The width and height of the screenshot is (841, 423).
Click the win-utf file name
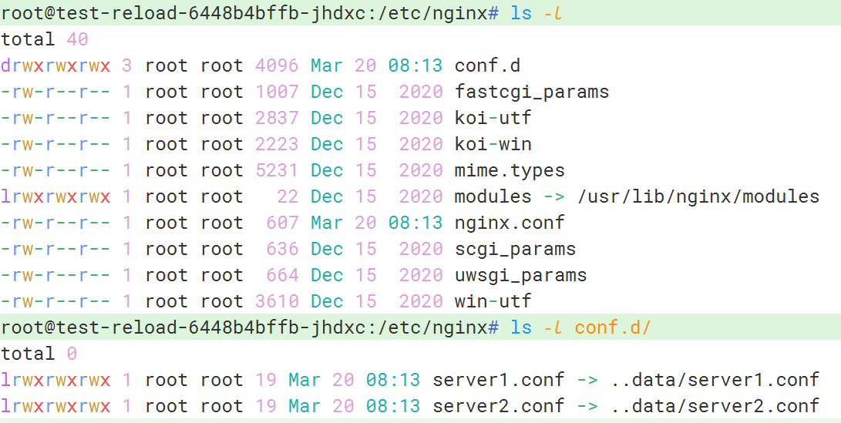[493, 301]
